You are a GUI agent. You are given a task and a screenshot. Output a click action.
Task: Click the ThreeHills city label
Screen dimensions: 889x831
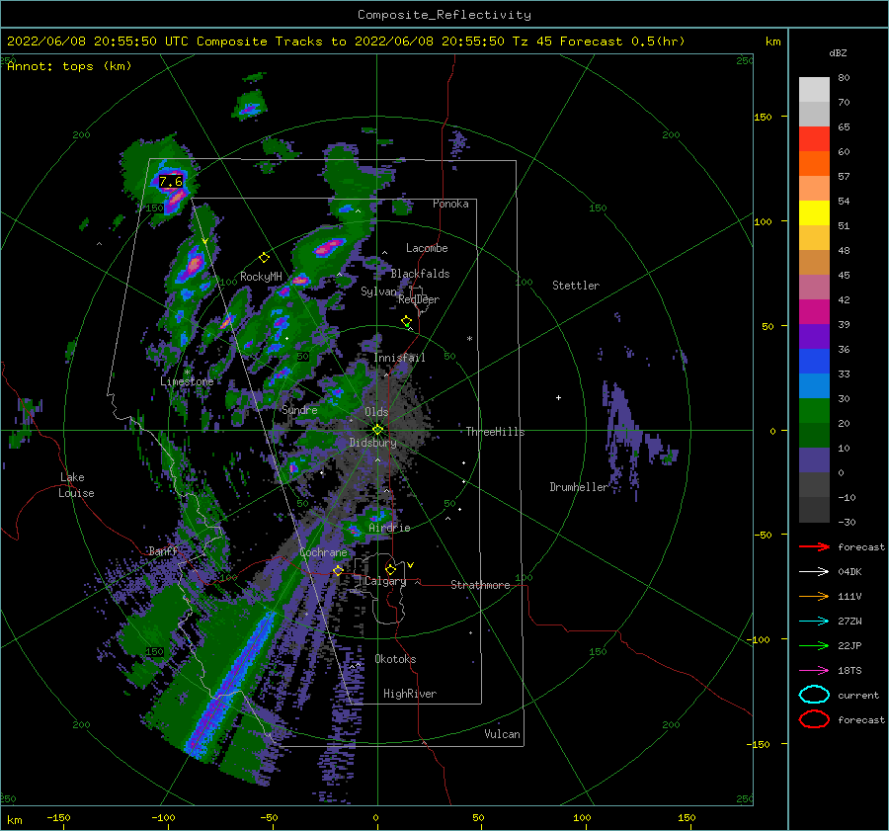(495, 432)
